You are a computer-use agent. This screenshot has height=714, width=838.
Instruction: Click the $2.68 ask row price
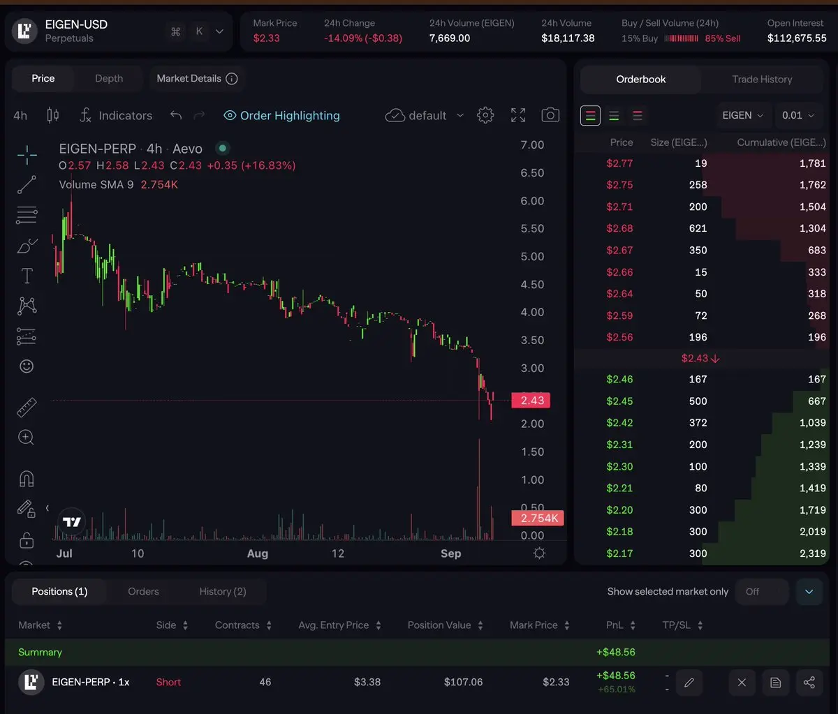619,228
